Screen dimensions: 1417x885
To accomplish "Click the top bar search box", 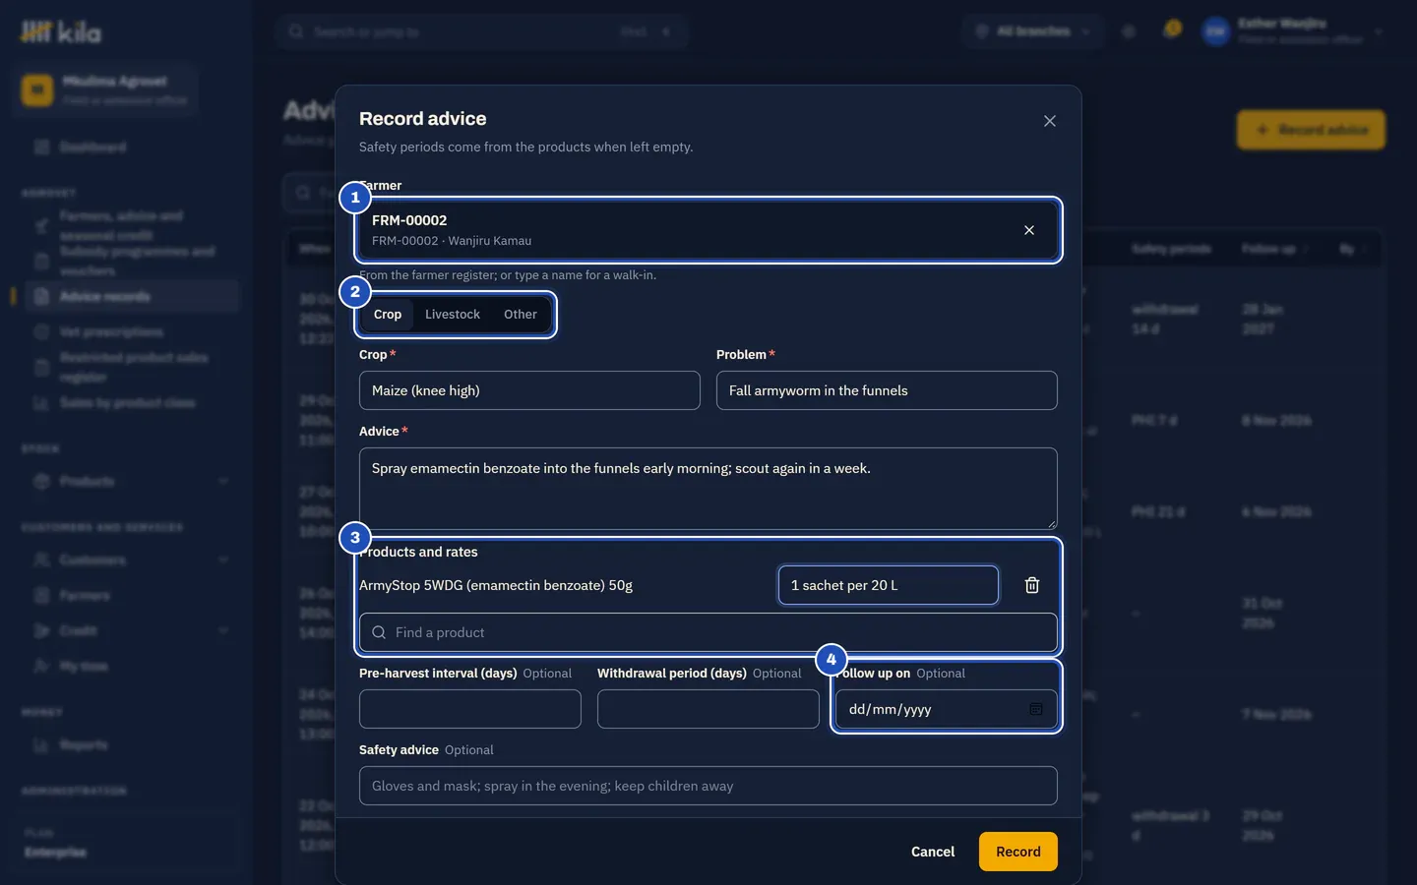I will click(x=482, y=31).
